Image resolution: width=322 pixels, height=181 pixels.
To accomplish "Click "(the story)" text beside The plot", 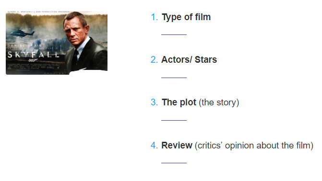I will point(219,102).
